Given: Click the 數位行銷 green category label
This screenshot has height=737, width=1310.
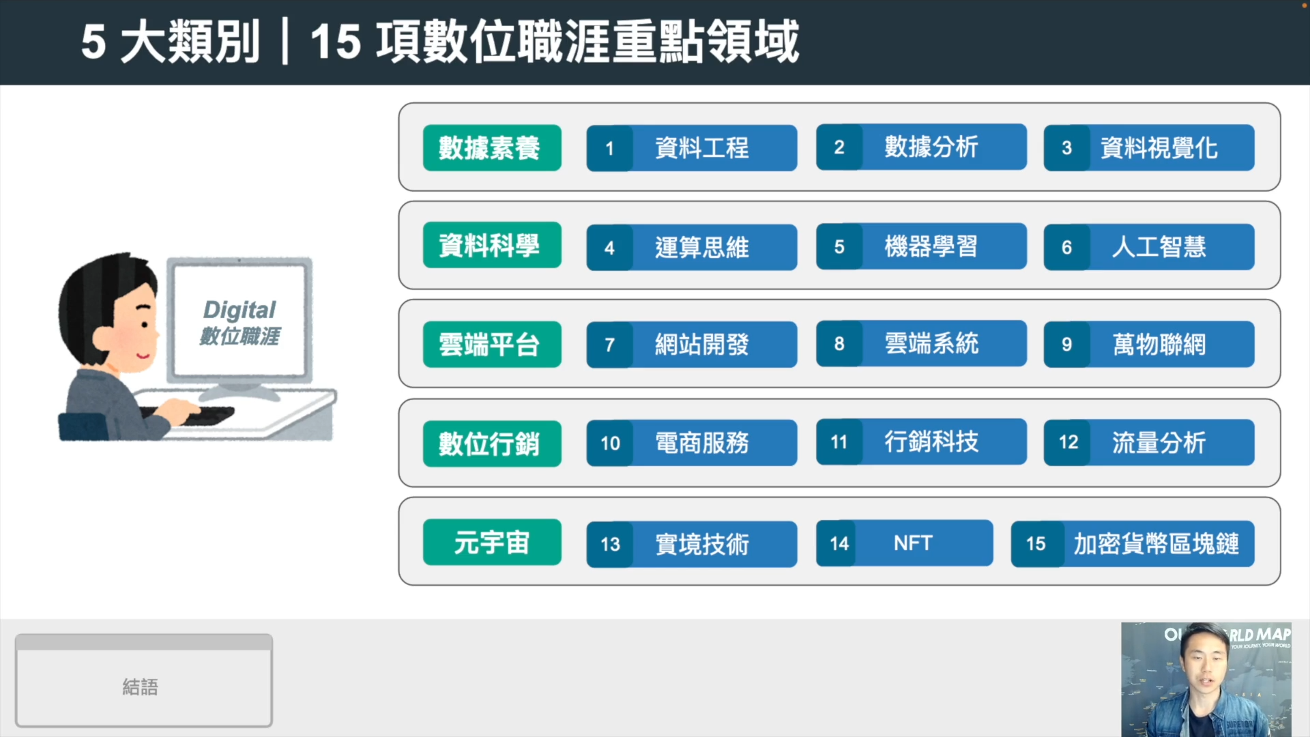Looking at the screenshot, I should click(492, 444).
